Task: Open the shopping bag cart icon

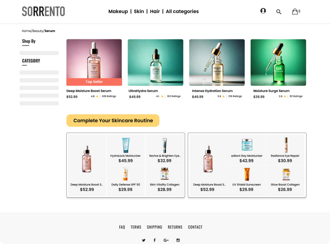Action: (x=295, y=12)
